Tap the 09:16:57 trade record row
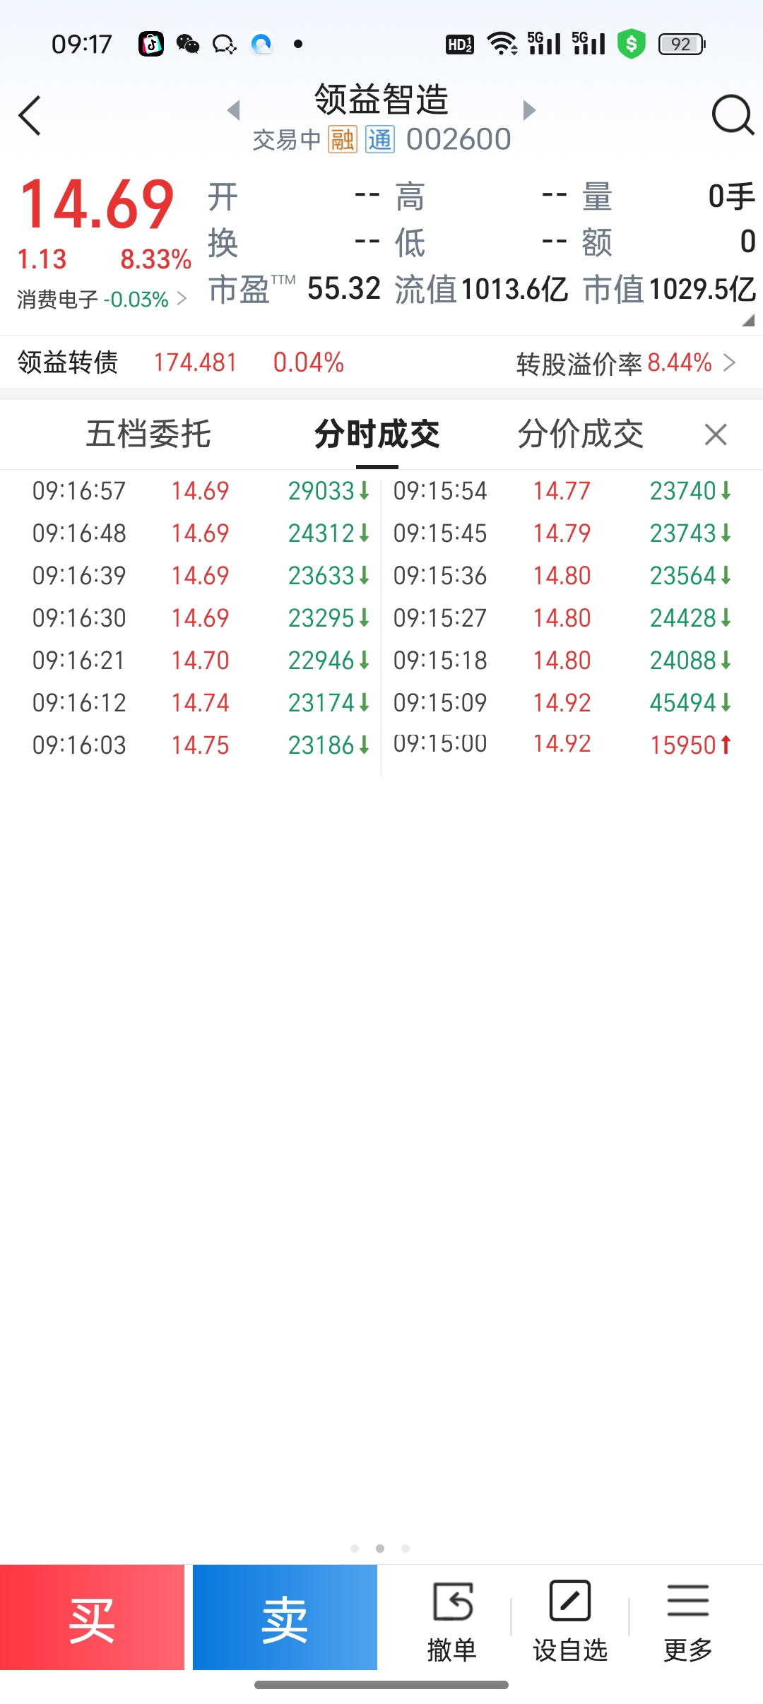Viewport: 763px width, 1704px height. click(201, 491)
